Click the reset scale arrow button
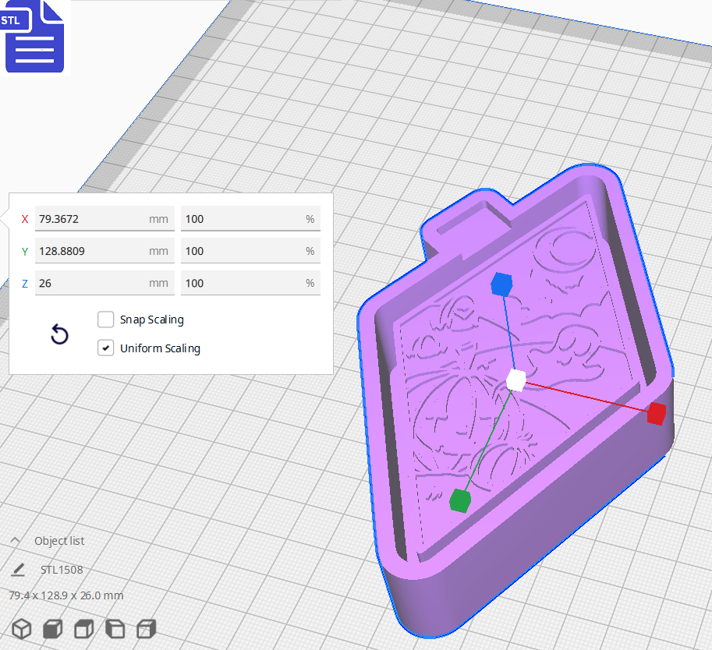This screenshot has width=712, height=650. 59,334
